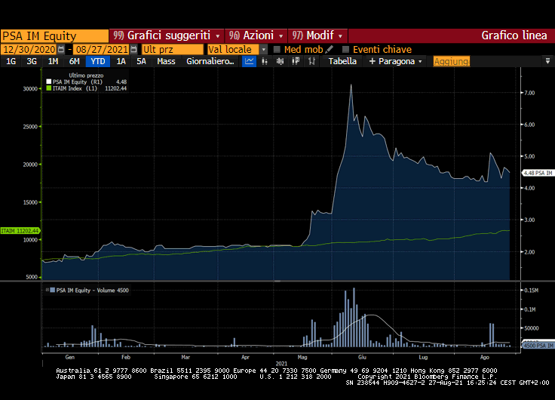This screenshot has height=400, width=555.
Task: Edit moving average with pencil icon
Action: (x=330, y=49)
